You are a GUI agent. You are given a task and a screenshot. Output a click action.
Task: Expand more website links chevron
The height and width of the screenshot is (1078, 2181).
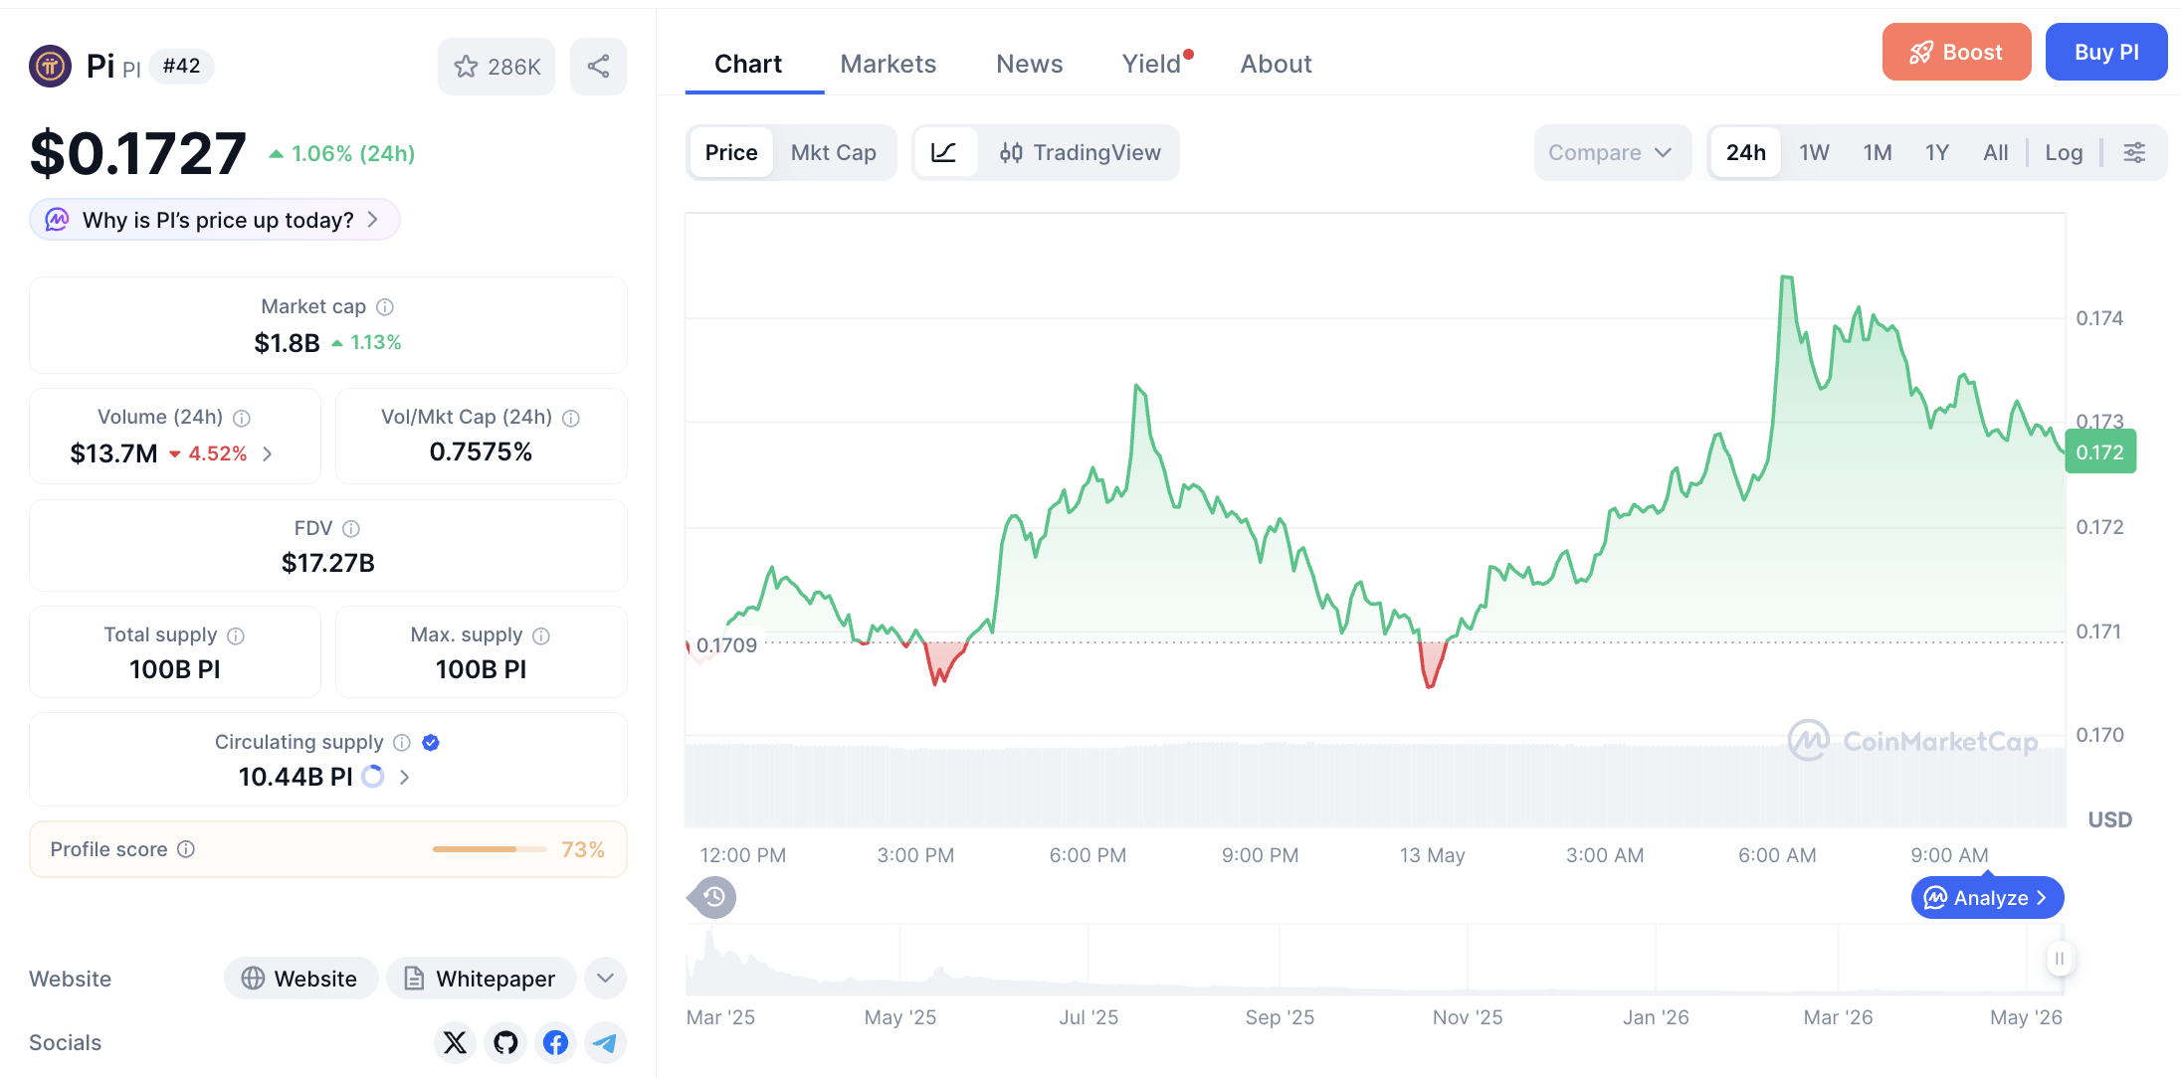coord(605,979)
